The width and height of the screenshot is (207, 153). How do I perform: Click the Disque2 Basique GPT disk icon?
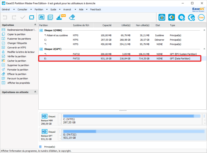coord(44,131)
